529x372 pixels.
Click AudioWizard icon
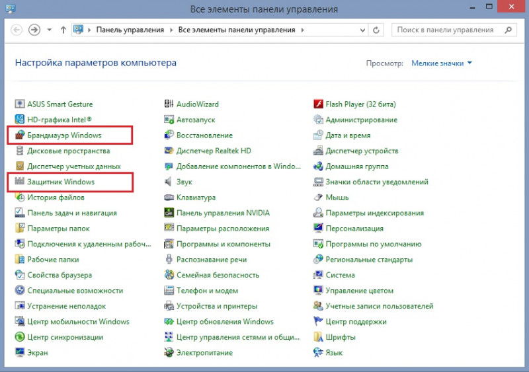(x=169, y=104)
